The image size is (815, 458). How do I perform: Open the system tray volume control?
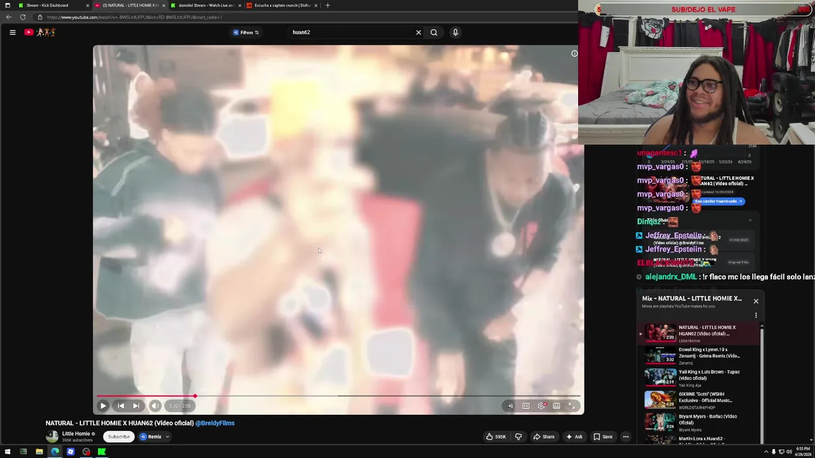tap(789, 452)
